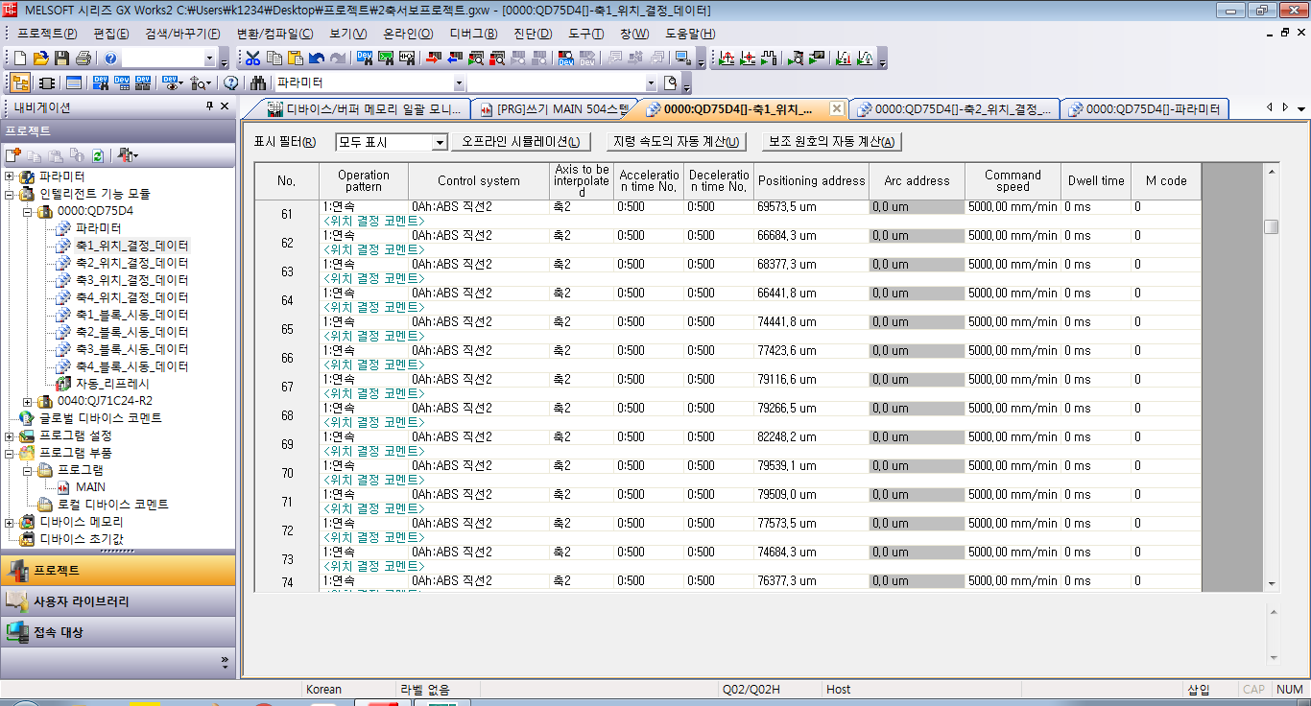Viewport: 1311px width, 706px height.
Task: Expand the 0040:QJ71C24-R2 node
Action: coord(29,401)
